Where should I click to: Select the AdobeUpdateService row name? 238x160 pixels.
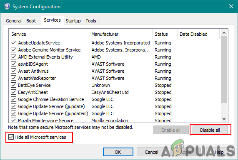(39, 43)
